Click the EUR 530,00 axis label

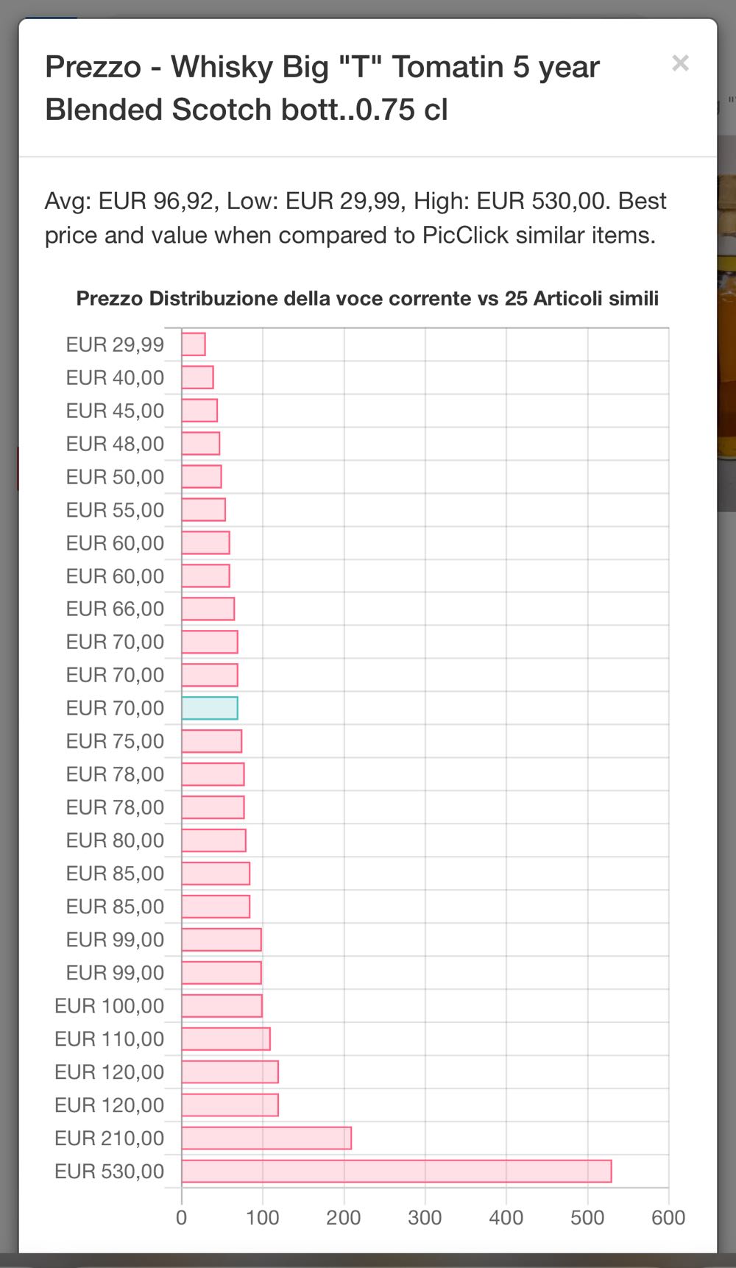[x=110, y=1171]
